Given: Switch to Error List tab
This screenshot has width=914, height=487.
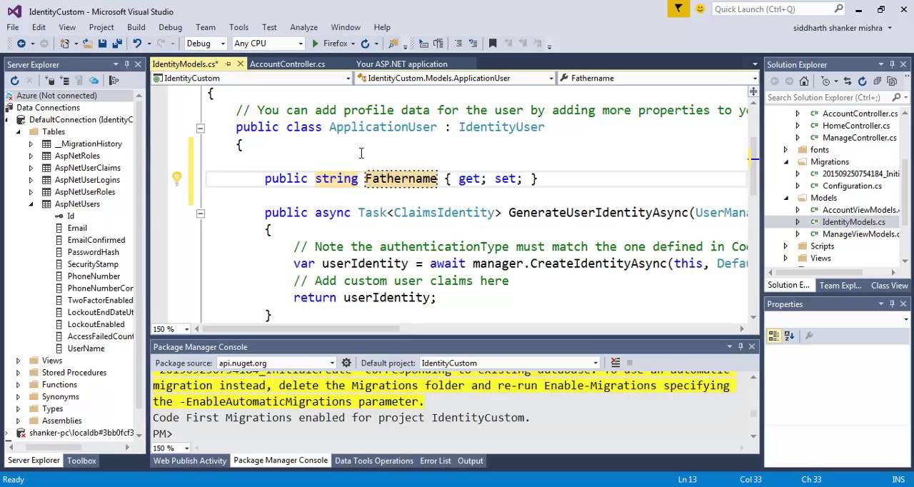Looking at the screenshot, I should [x=436, y=461].
